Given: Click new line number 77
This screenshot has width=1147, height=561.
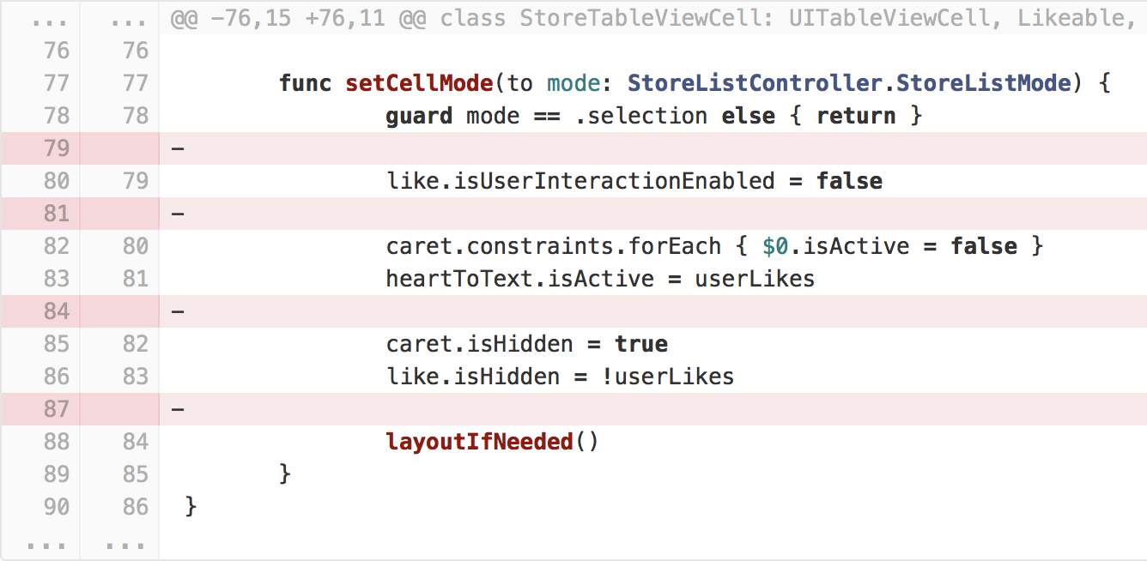Looking at the screenshot, I should (x=135, y=83).
